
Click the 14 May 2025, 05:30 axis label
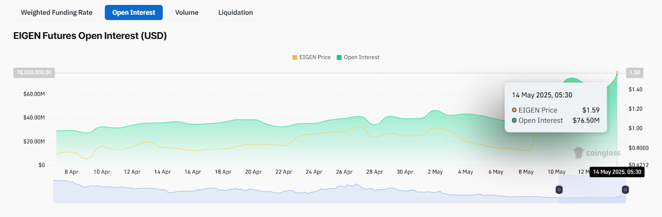point(617,172)
